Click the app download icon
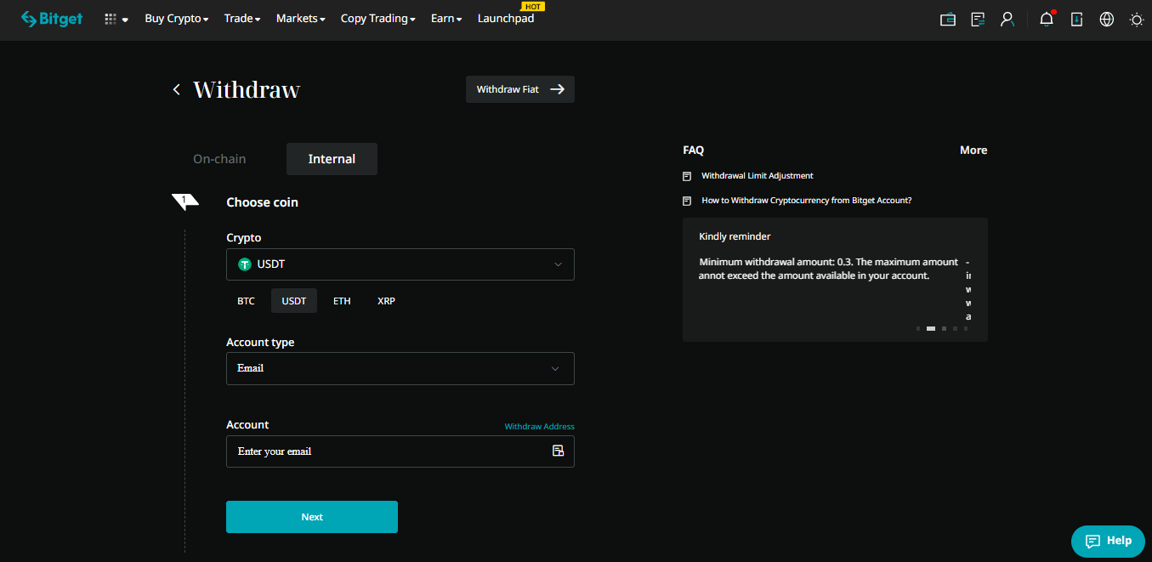Image resolution: width=1152 pixels, height=562 pixels. 1076,19
